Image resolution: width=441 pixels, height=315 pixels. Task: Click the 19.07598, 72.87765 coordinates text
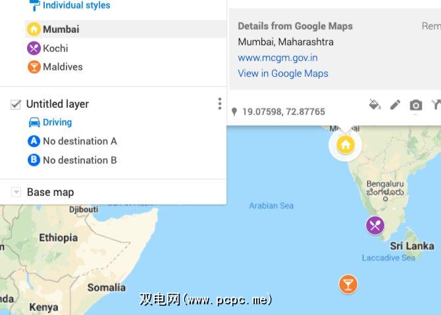(x=284, y=112)
